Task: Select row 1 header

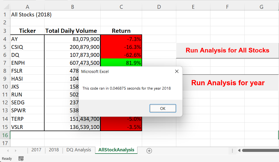Action: coord(5,14)
